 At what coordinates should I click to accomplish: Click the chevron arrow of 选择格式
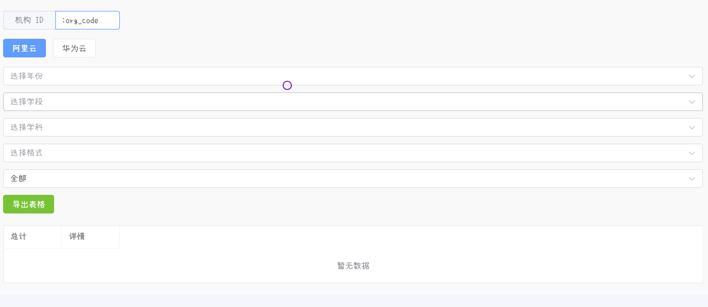[x=692, y=153]
